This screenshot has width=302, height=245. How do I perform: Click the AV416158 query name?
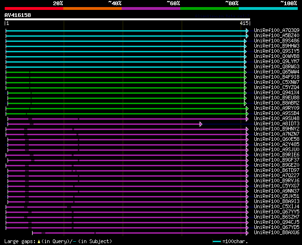(x=18, y=15)
